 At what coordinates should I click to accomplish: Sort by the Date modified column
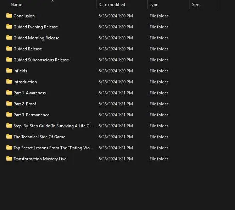112,5
